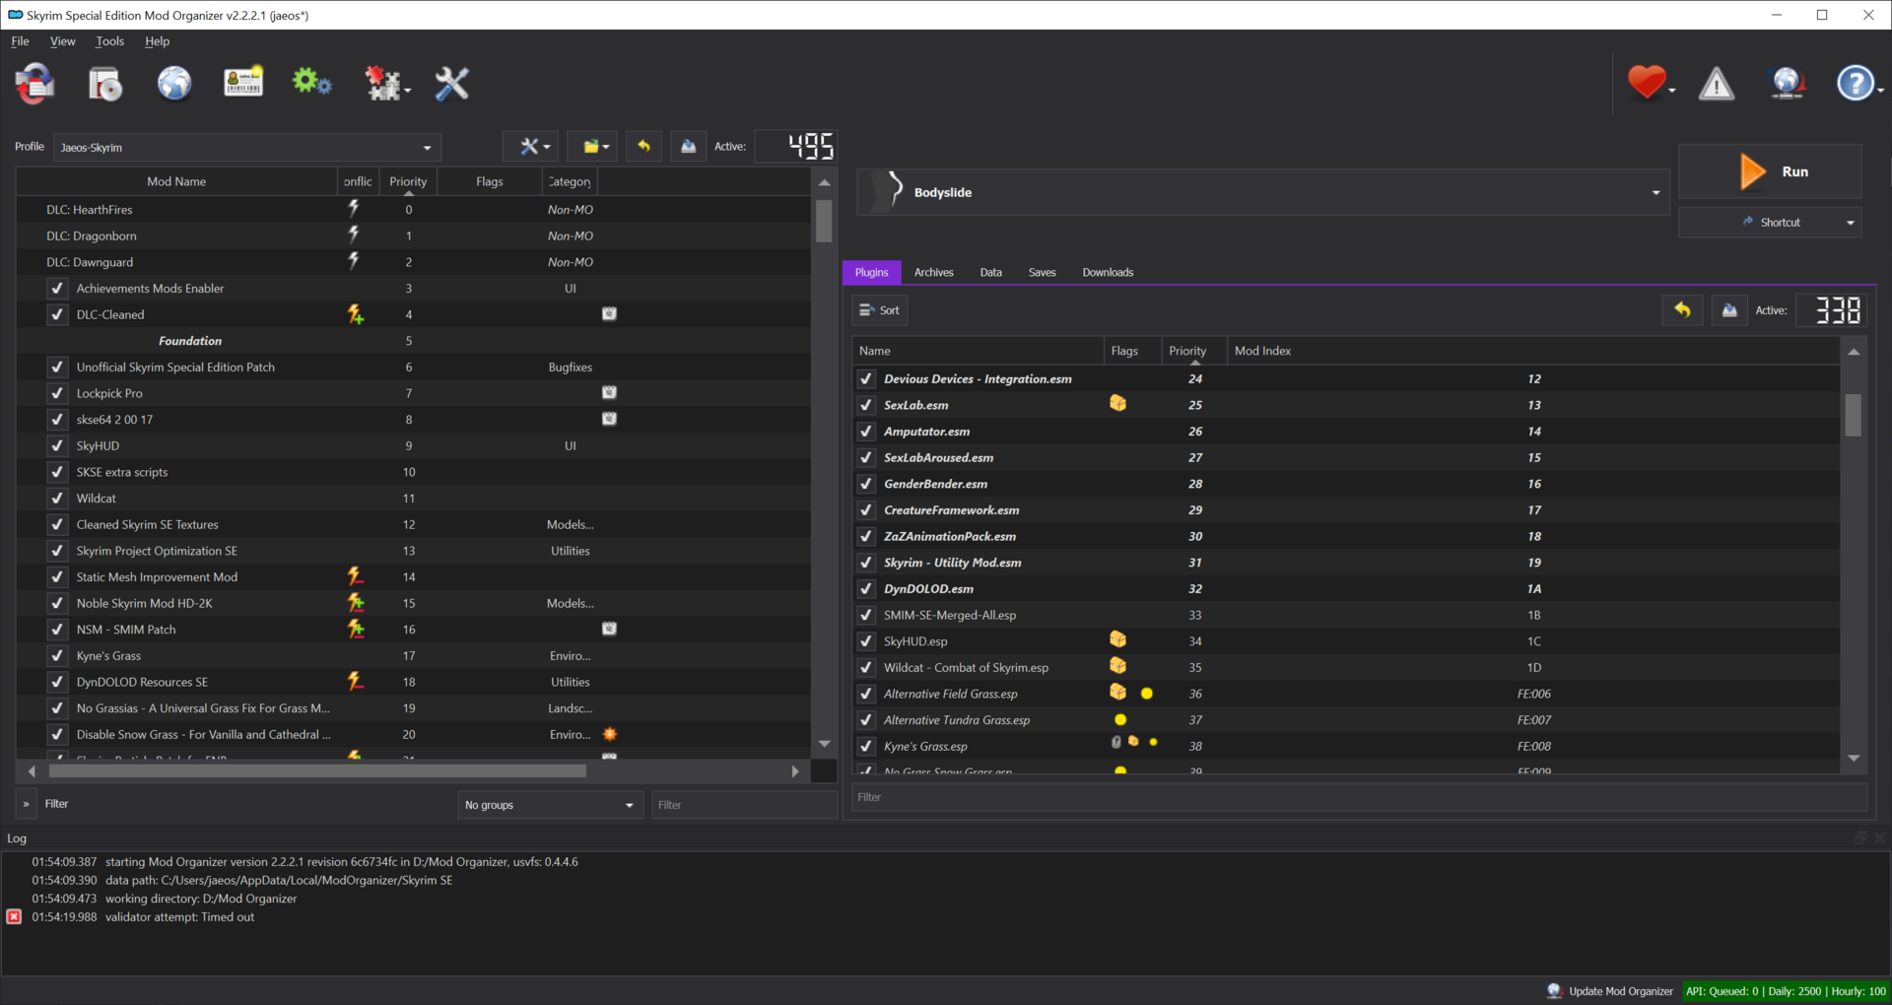Toggle Wildcat - Combat of Skyrim.esp checkbox

[866, 668]
